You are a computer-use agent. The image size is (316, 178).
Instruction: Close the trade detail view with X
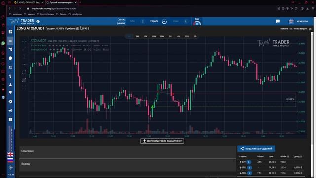click(x=310, y=29)
